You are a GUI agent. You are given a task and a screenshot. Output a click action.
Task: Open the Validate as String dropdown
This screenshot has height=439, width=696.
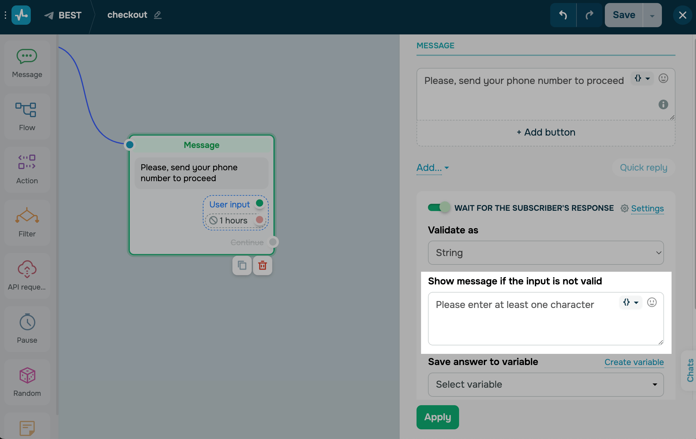pos(546,253)
